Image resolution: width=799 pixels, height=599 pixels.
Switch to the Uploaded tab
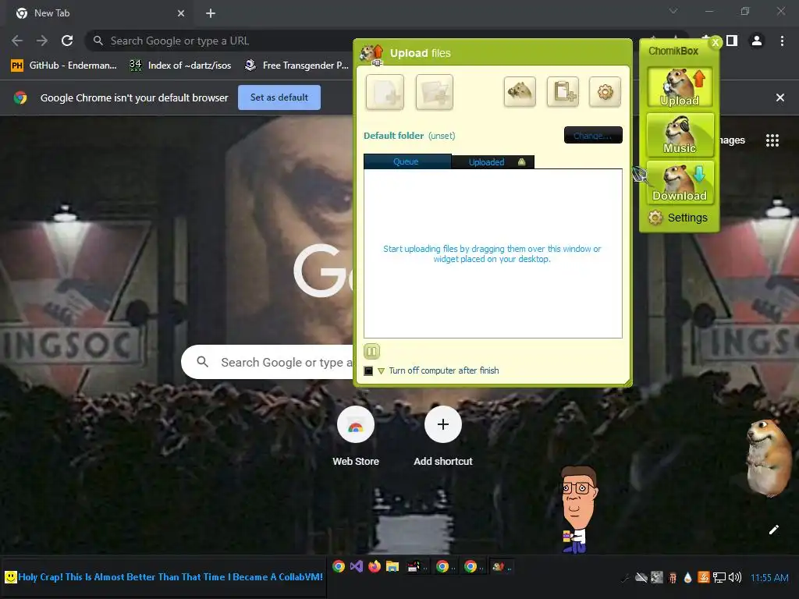493,162
